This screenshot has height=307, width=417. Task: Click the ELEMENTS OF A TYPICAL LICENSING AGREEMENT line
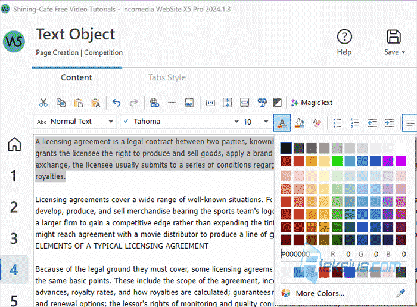122,246
